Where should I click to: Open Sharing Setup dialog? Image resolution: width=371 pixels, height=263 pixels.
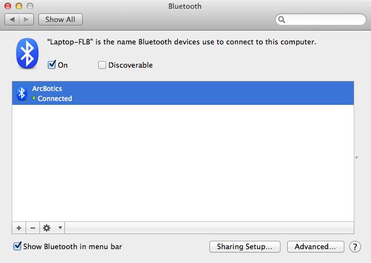tap(245, 247)
